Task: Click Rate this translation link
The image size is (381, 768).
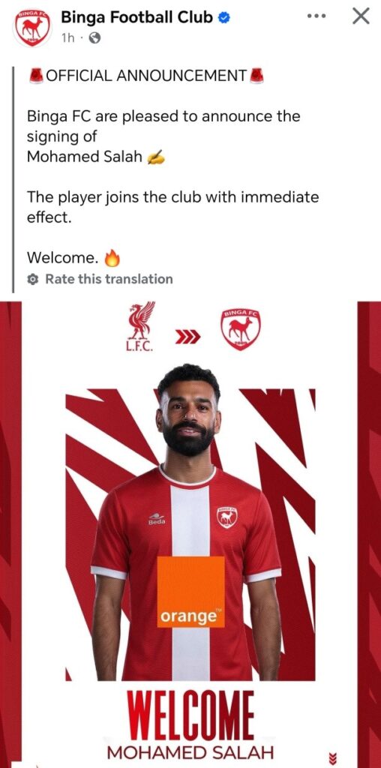Action: click(x=109, y=279)
